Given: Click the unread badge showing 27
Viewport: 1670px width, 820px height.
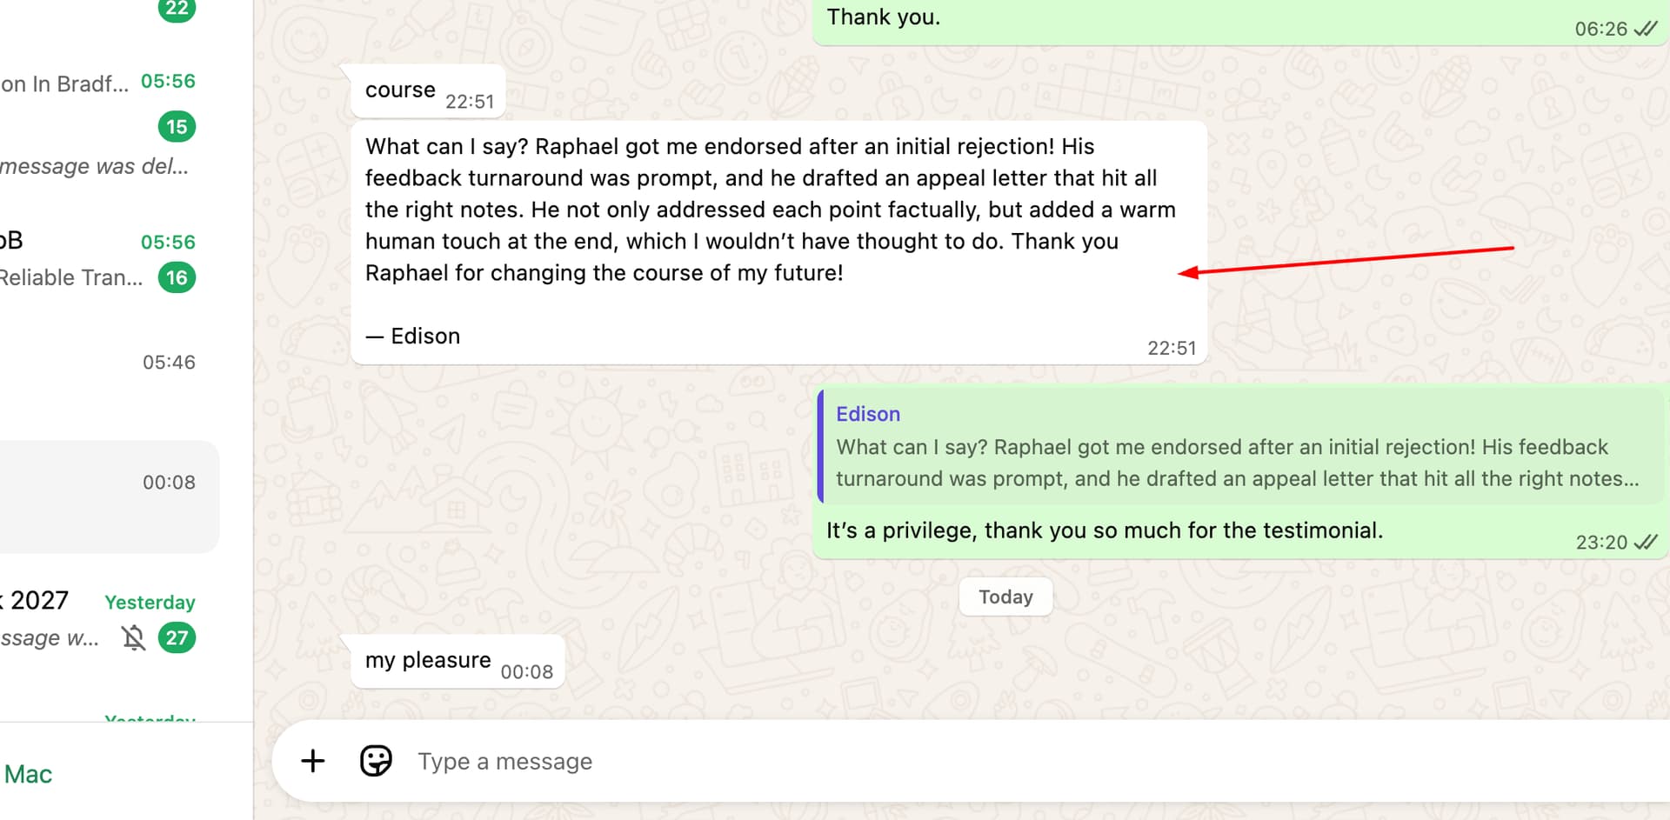Looking at the screenshot, I should point(177,638).
